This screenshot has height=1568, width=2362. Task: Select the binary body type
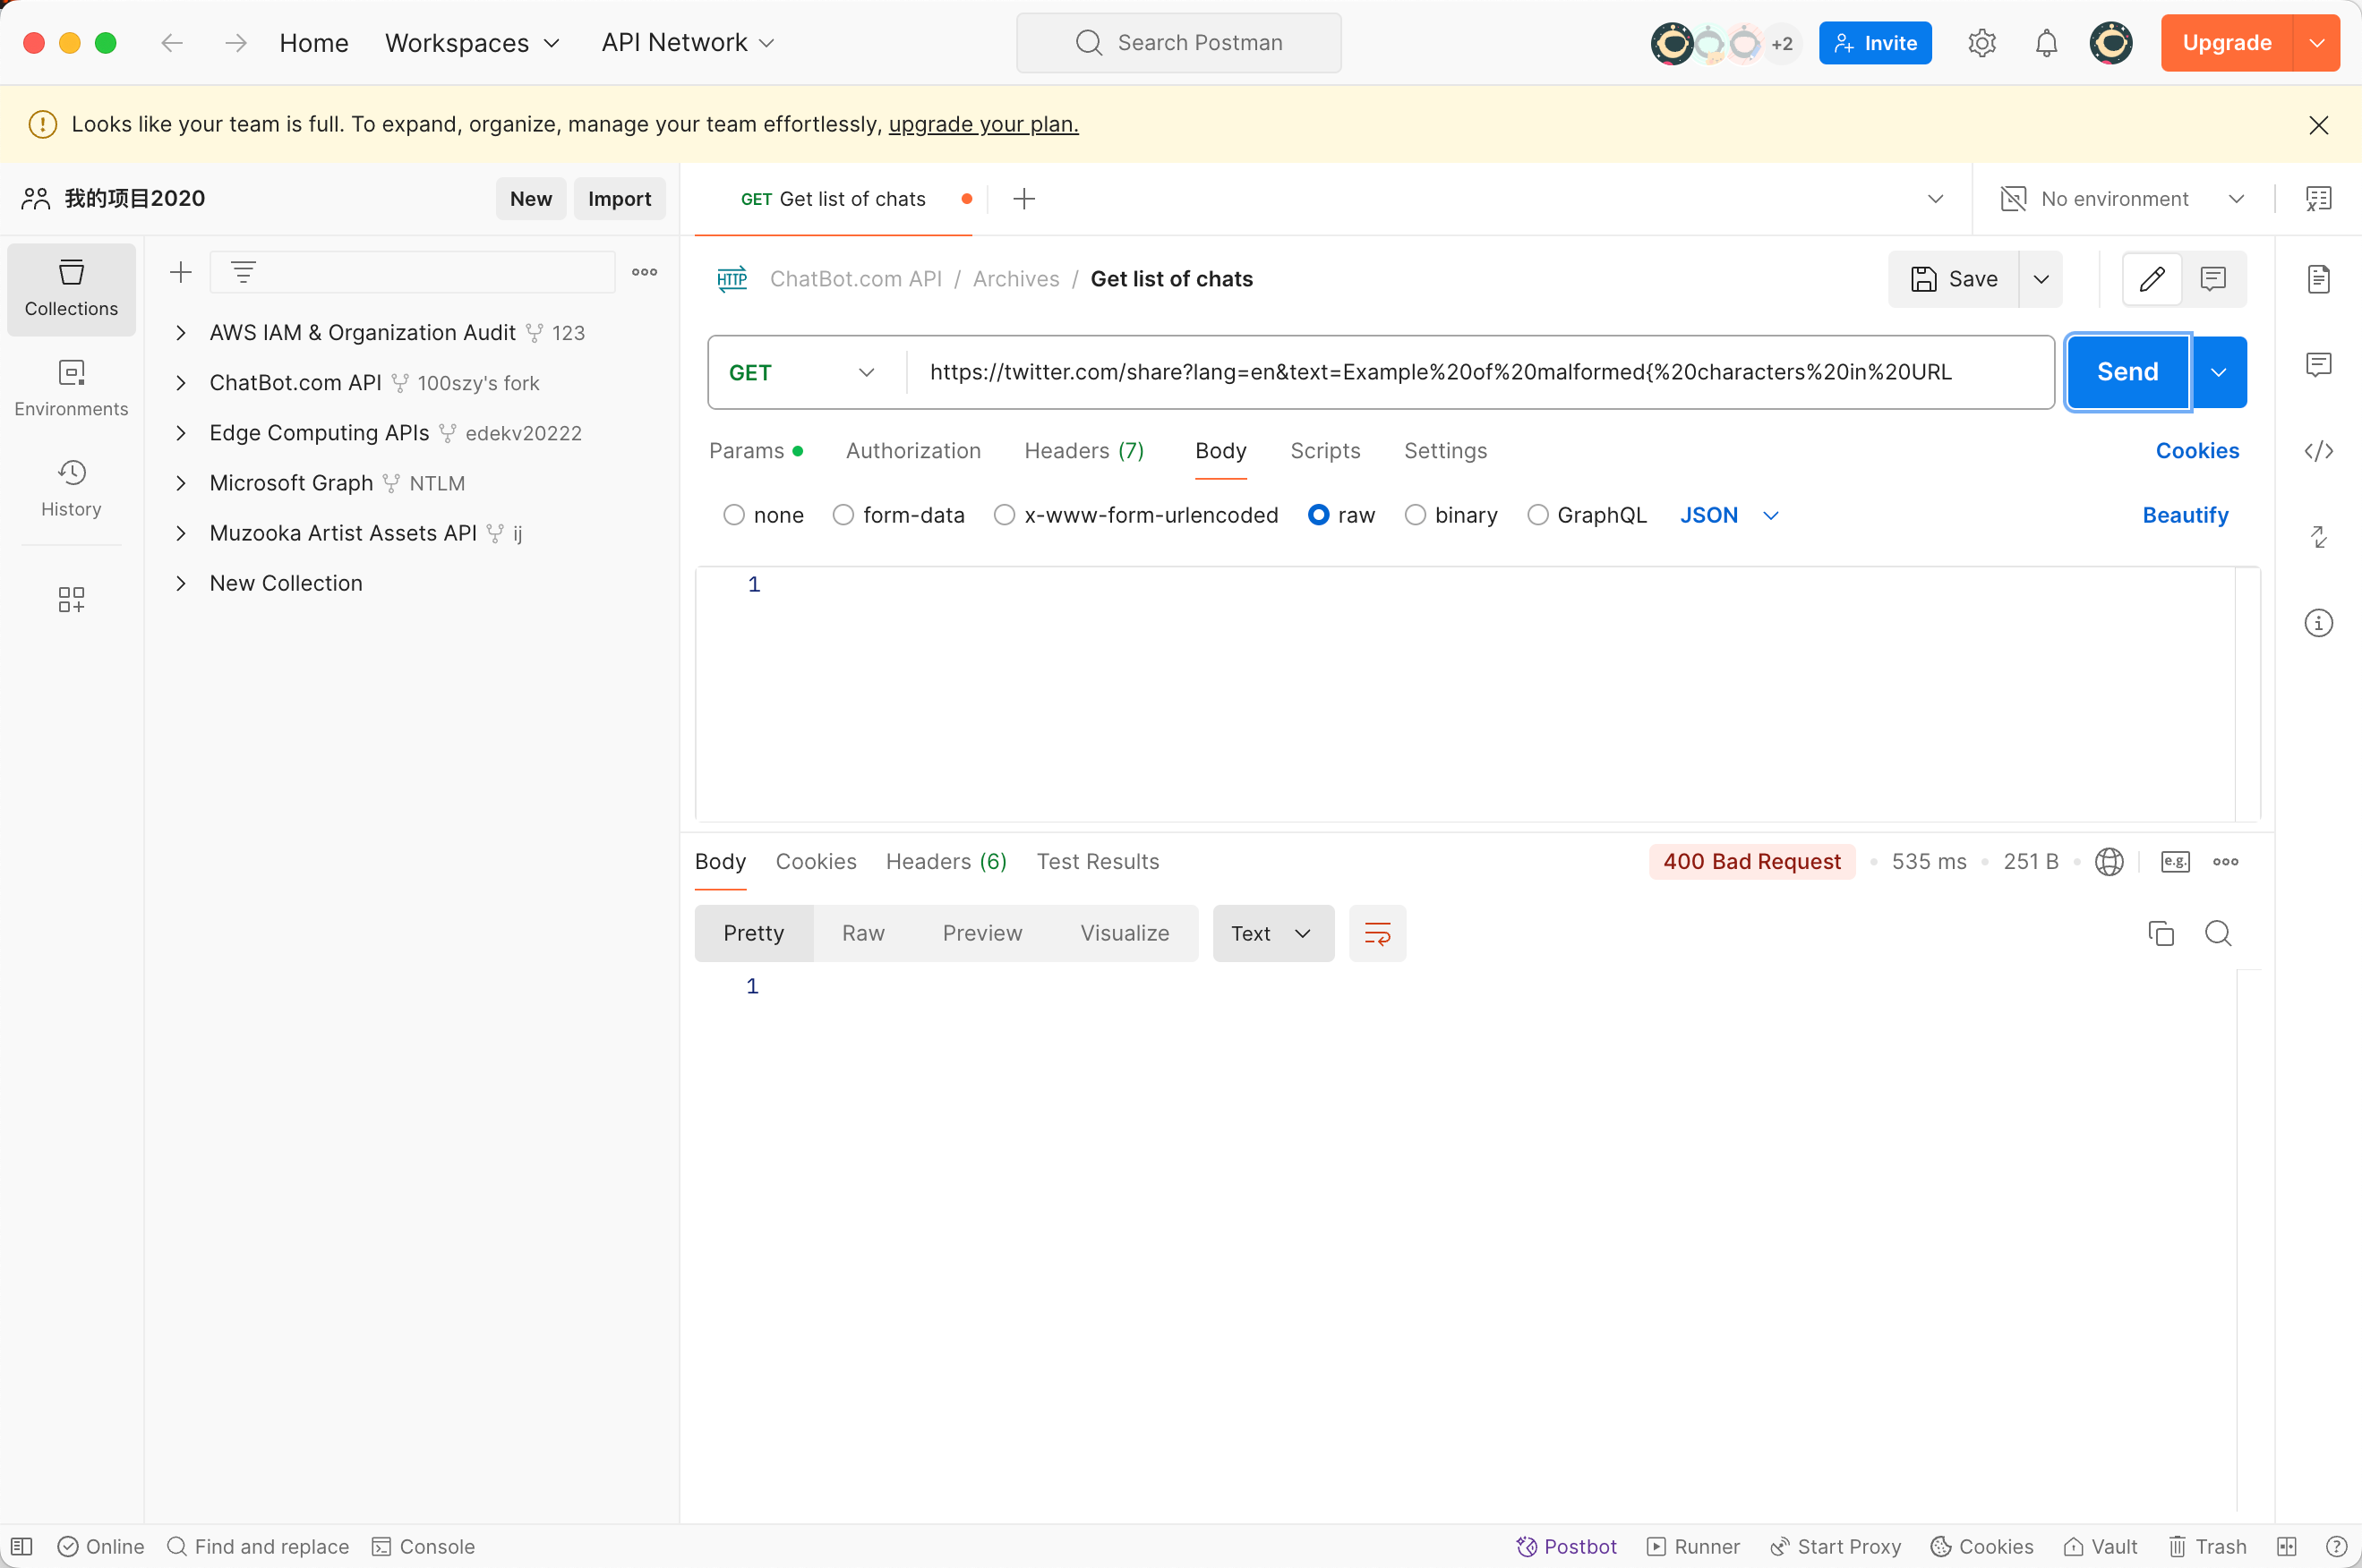pos(1416,515)
